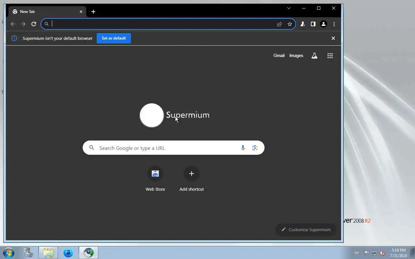The image size is (415, 259).
Task: Open the Experiments flask icon in toolbar
Action: click(302, 24)
